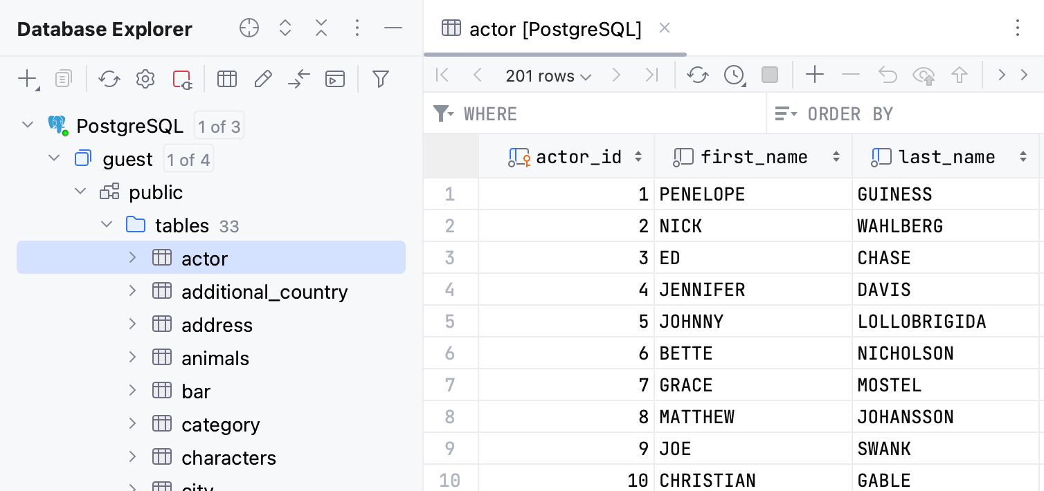Add a new row with the plus icon
The width and height of the screenshot is (1044, 491).
815,75
